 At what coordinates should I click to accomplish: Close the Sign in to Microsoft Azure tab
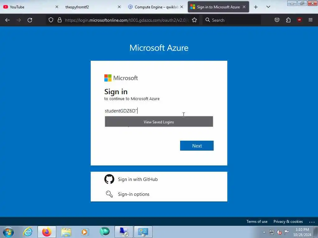[x=244, y=7]
